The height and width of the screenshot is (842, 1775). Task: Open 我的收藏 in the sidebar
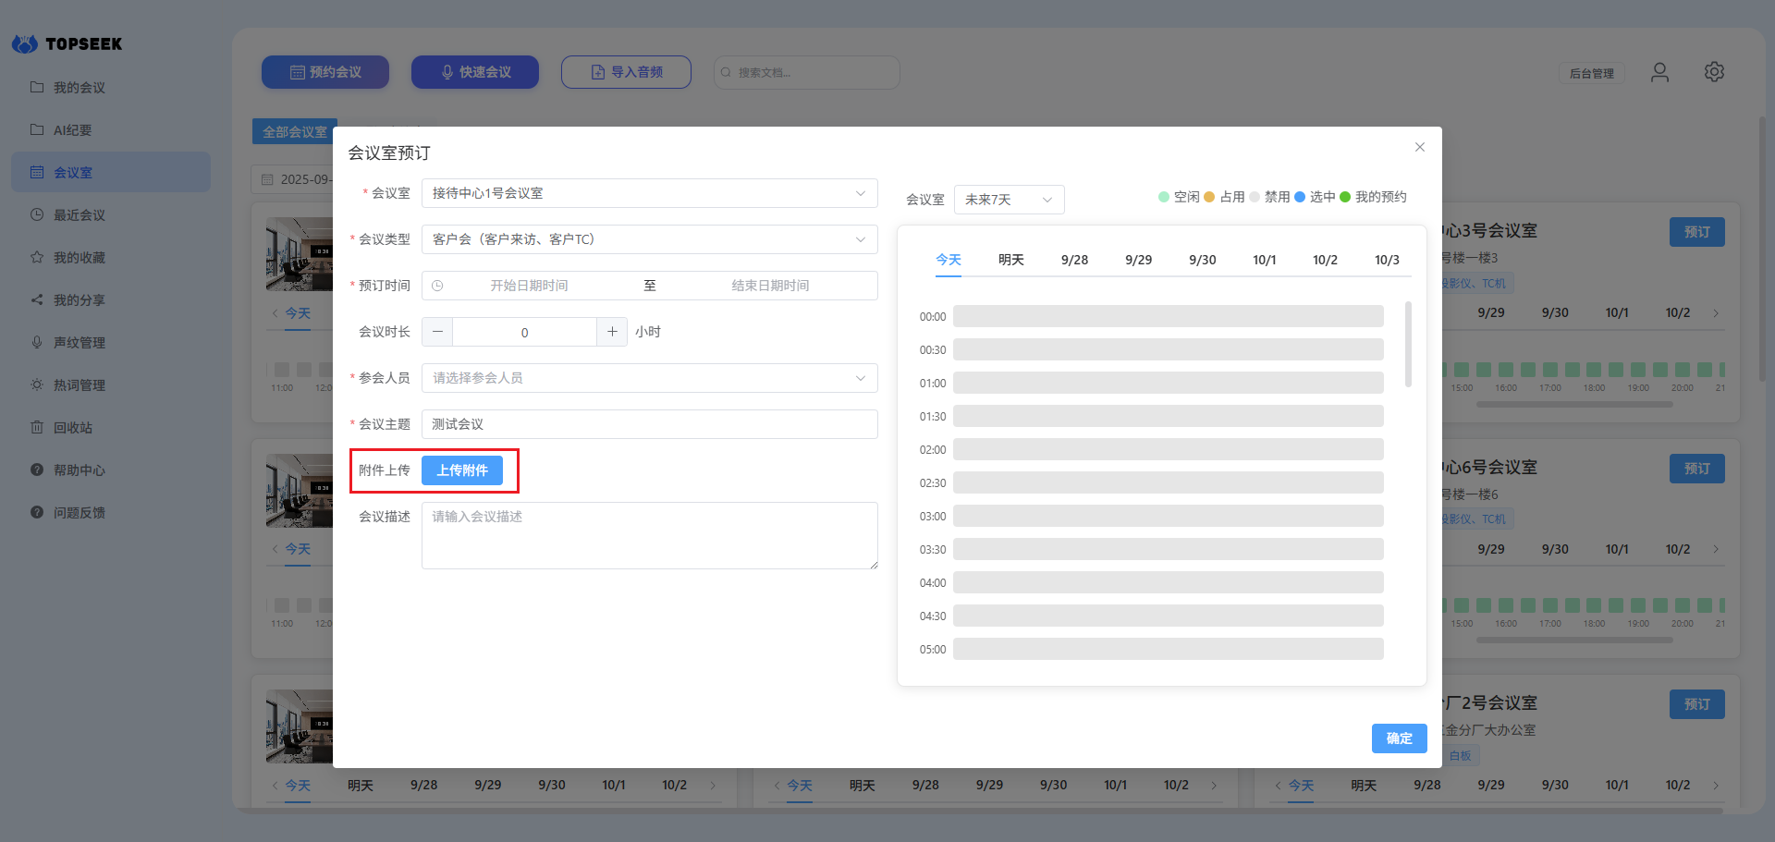80,258
